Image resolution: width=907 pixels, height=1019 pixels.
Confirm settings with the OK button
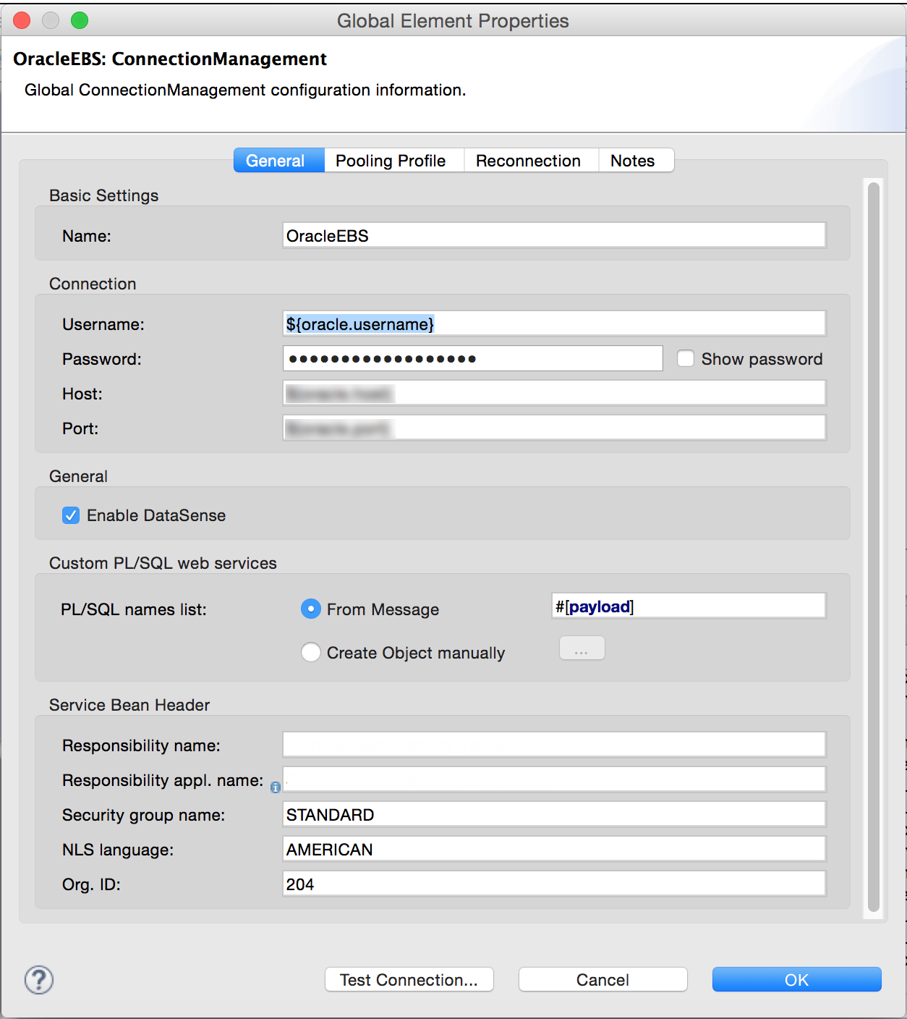pyautogui.click(x=796, y=980)
